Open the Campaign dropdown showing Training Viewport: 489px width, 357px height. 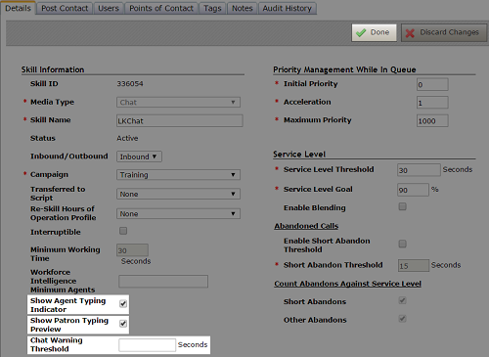point(178,175)
